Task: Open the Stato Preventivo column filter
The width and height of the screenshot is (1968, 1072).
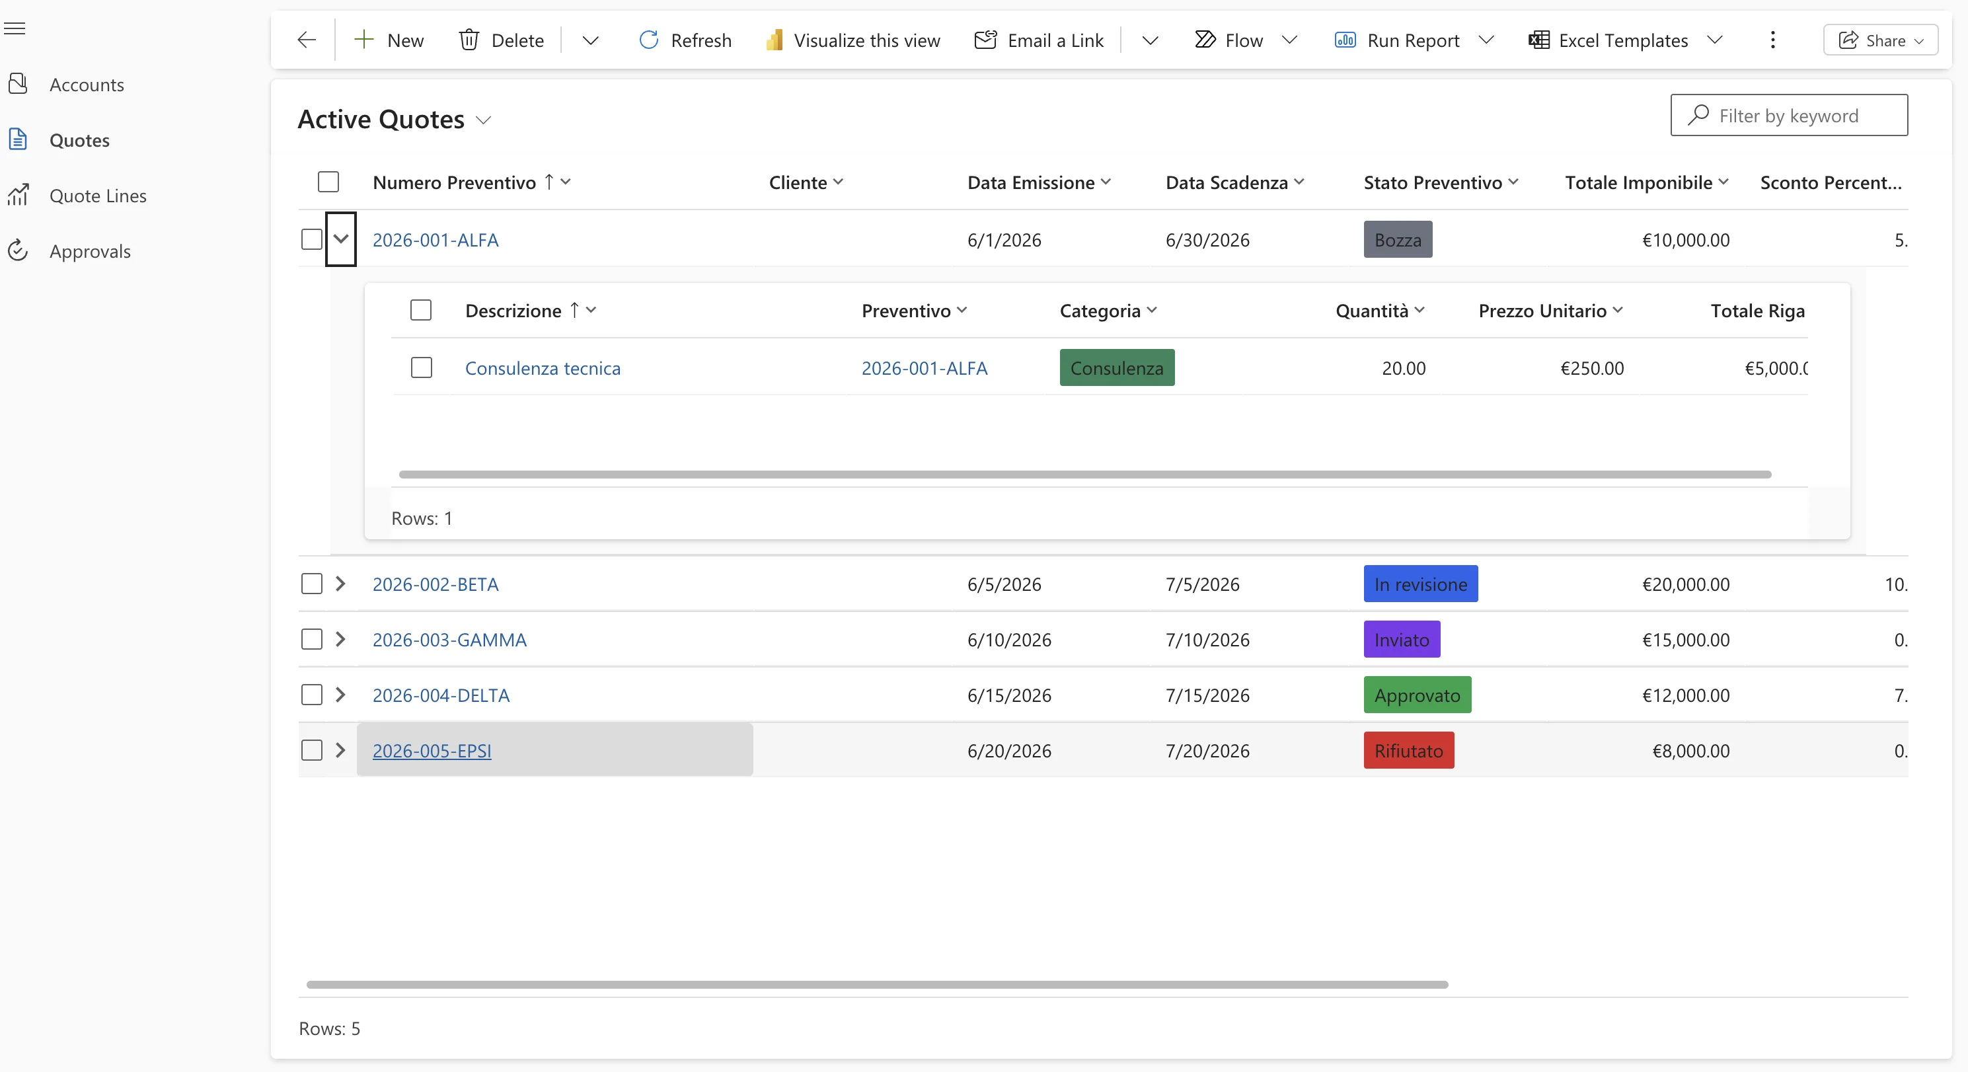Action: click(x=1515, y=182)
